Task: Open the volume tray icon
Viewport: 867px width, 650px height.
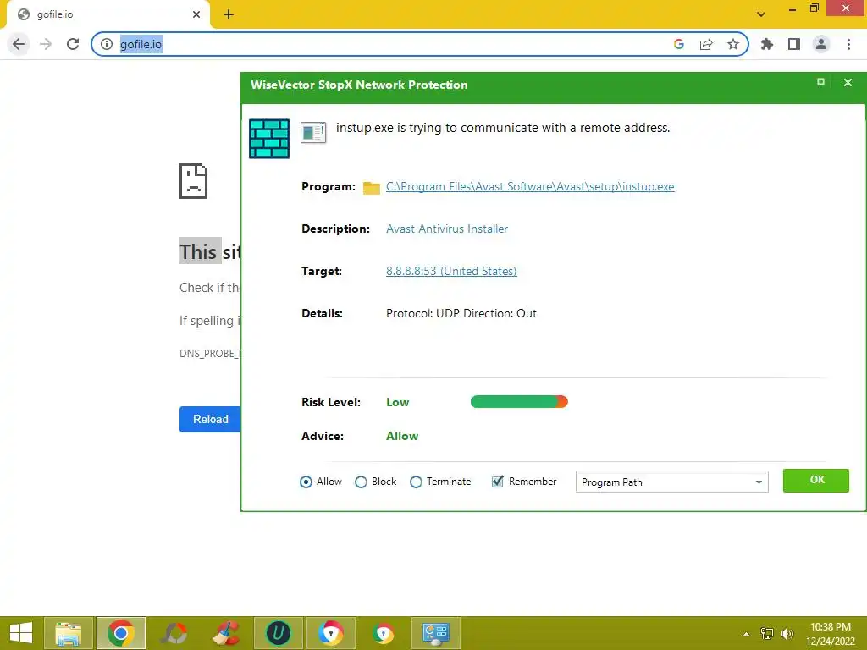Action: point(787,633)
